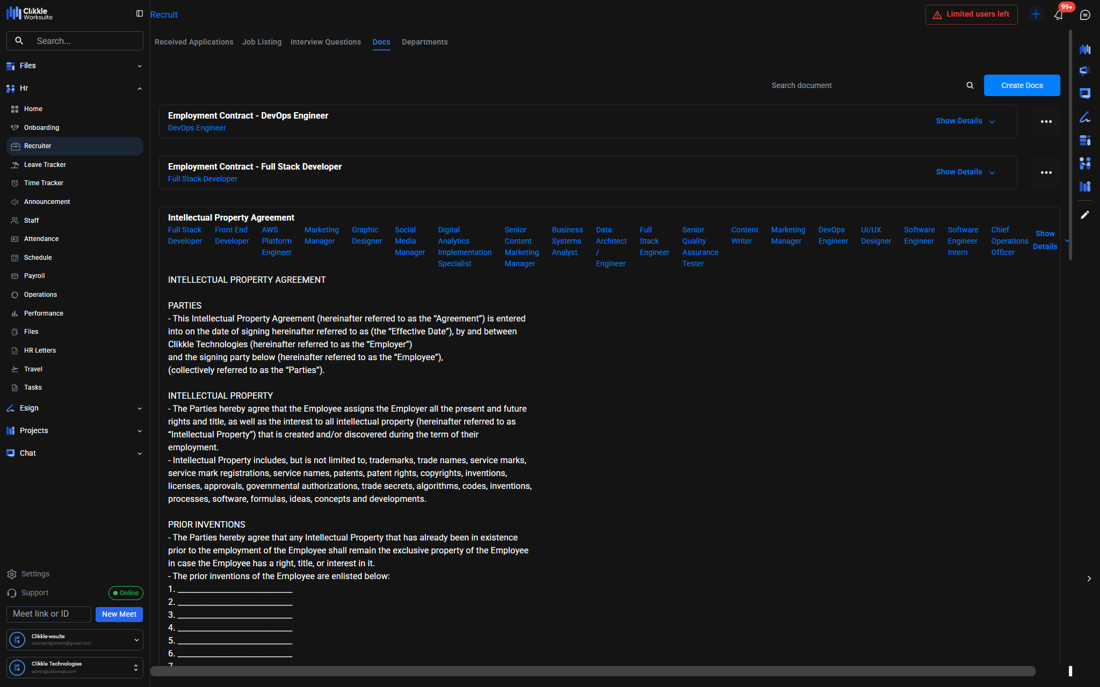Click the Create Docs button
The height and width of the screenshot is (687, 1100).
1022,85
